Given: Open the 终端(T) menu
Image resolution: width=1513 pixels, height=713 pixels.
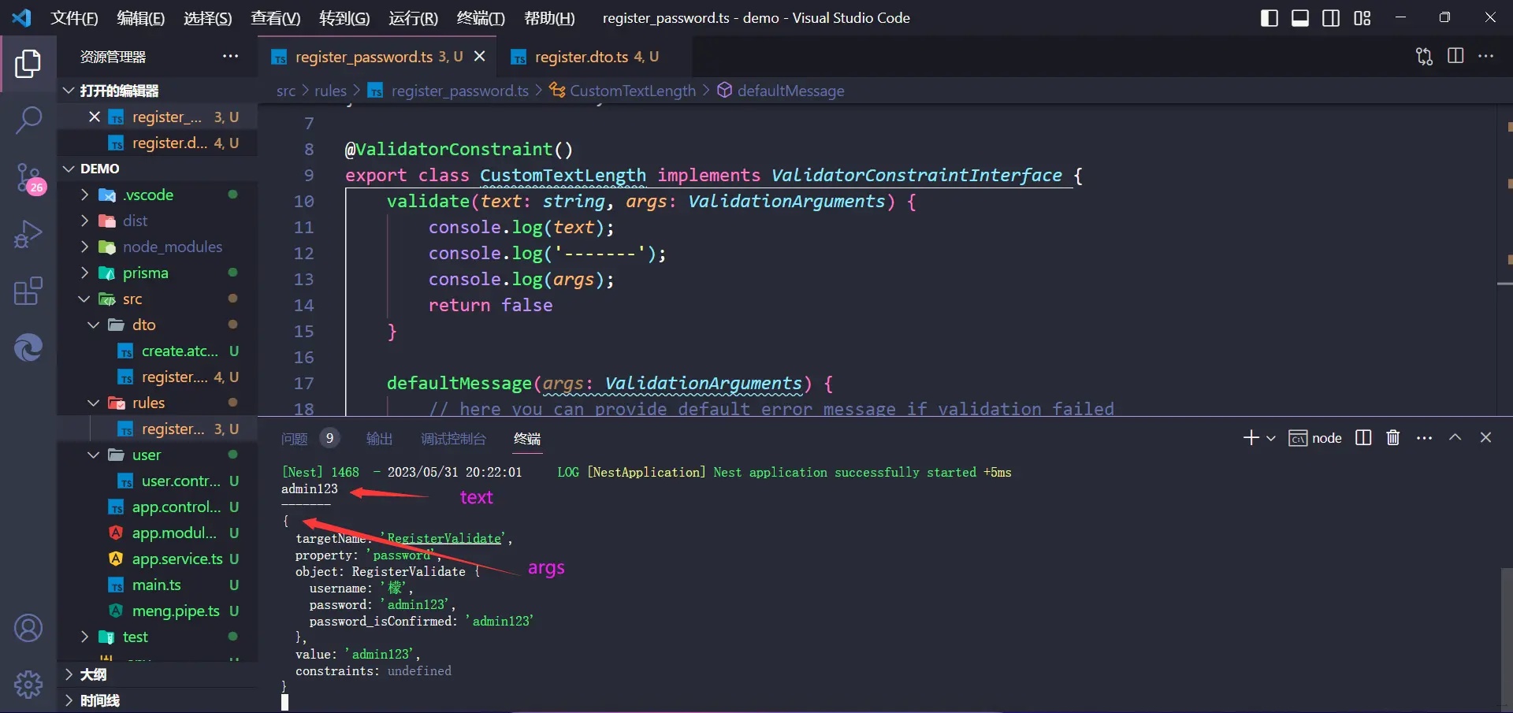Looking at the screenshot, I should pyautogui.click(x=480, y=18).
